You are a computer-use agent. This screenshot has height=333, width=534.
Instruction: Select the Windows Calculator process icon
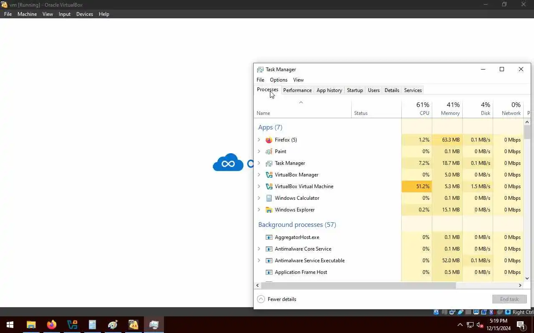pos(269,198)
